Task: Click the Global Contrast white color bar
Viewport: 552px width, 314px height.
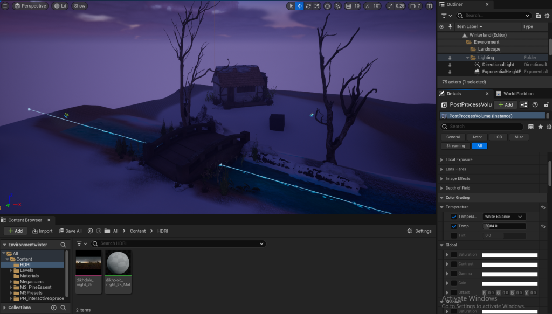Action: (x=509, y=264)
